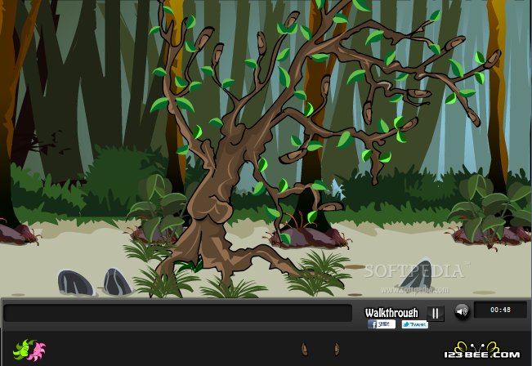Click the green and pink flower logo
The image size is (532, 366).
pyautogui.click(x=29, y=350)
